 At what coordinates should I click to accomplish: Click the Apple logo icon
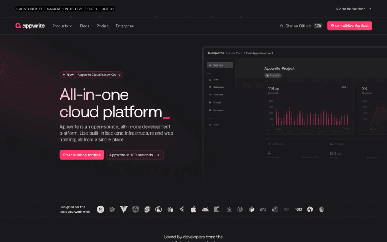coord(193,209)
